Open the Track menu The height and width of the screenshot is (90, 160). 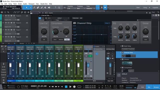click(15, 4)
